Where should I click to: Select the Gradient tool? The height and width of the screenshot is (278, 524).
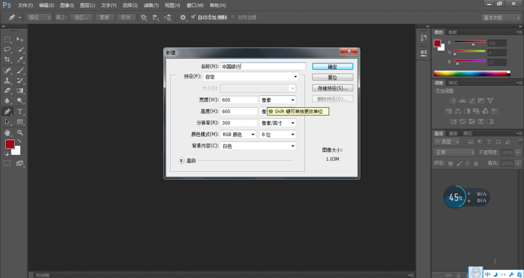[20, 91]
